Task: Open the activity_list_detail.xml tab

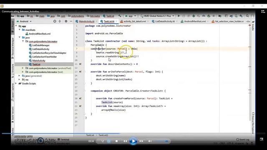Action: [134, 21]
